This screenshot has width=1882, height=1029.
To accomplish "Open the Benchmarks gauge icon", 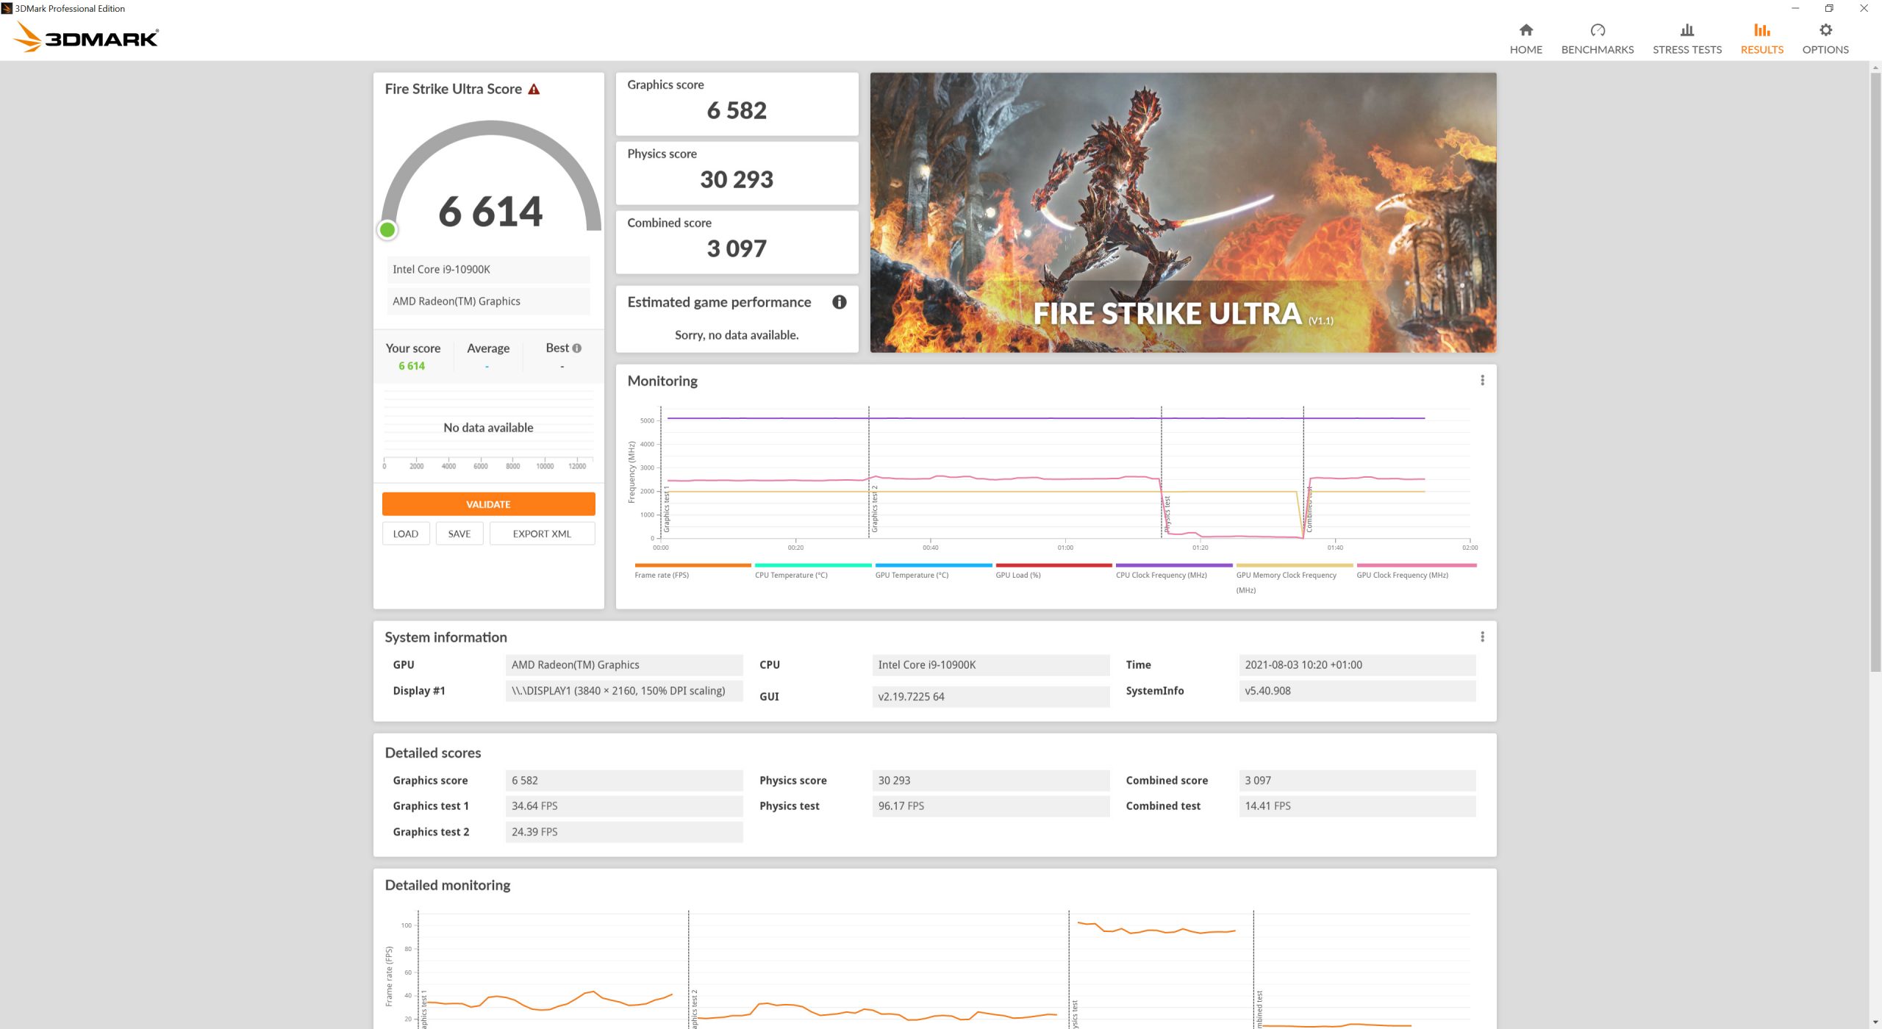I will (x=1597, y=30).
